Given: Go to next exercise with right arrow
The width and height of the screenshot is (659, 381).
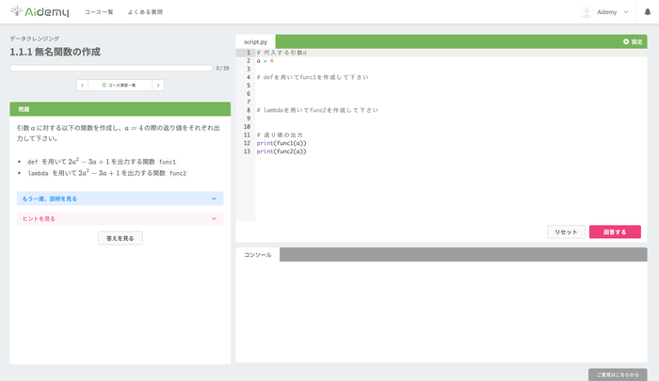Looking at the screenshot, I should [x=158, y=85].
